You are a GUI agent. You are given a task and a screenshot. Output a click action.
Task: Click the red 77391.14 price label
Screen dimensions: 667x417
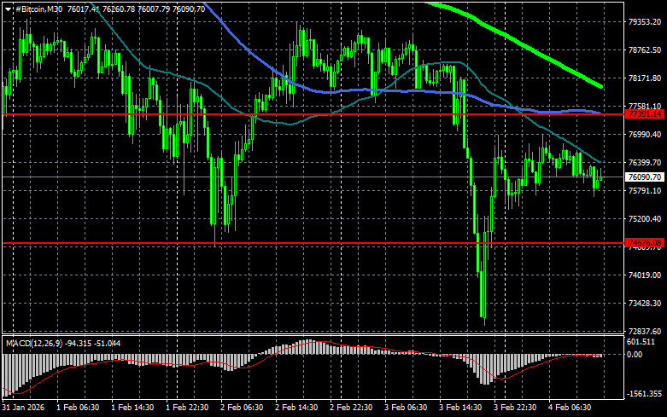pyautogui.click(x=645, y=113)
